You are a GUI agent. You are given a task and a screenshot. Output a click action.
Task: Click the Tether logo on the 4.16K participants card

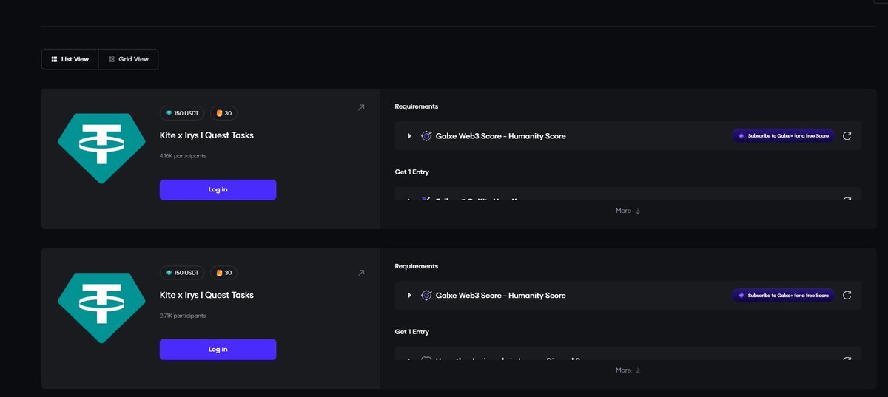102,149
